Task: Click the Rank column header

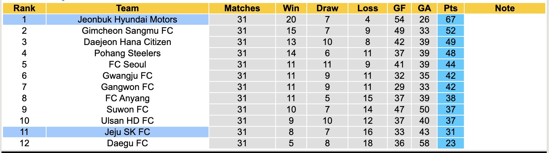Action: pos(24,8)
